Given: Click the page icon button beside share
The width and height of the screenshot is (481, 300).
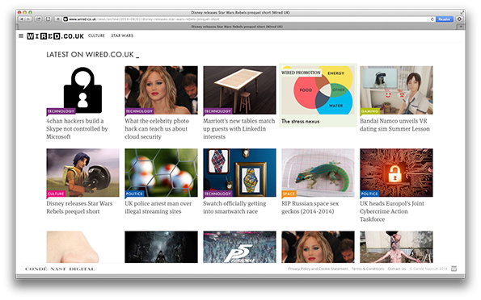Looking at the screenshot, I should click(49, 19).
